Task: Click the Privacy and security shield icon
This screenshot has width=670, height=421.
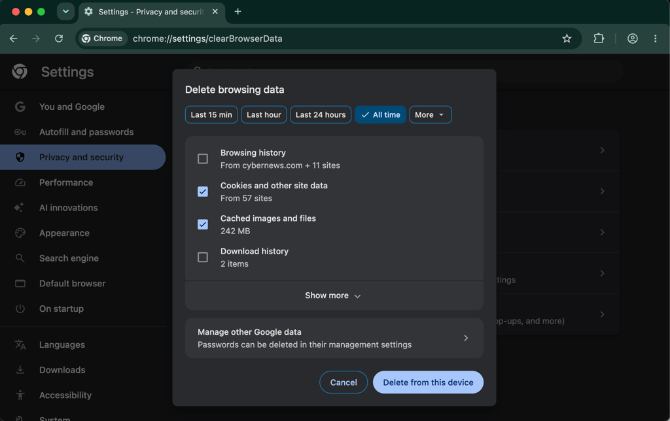Action: pos(20,157)
